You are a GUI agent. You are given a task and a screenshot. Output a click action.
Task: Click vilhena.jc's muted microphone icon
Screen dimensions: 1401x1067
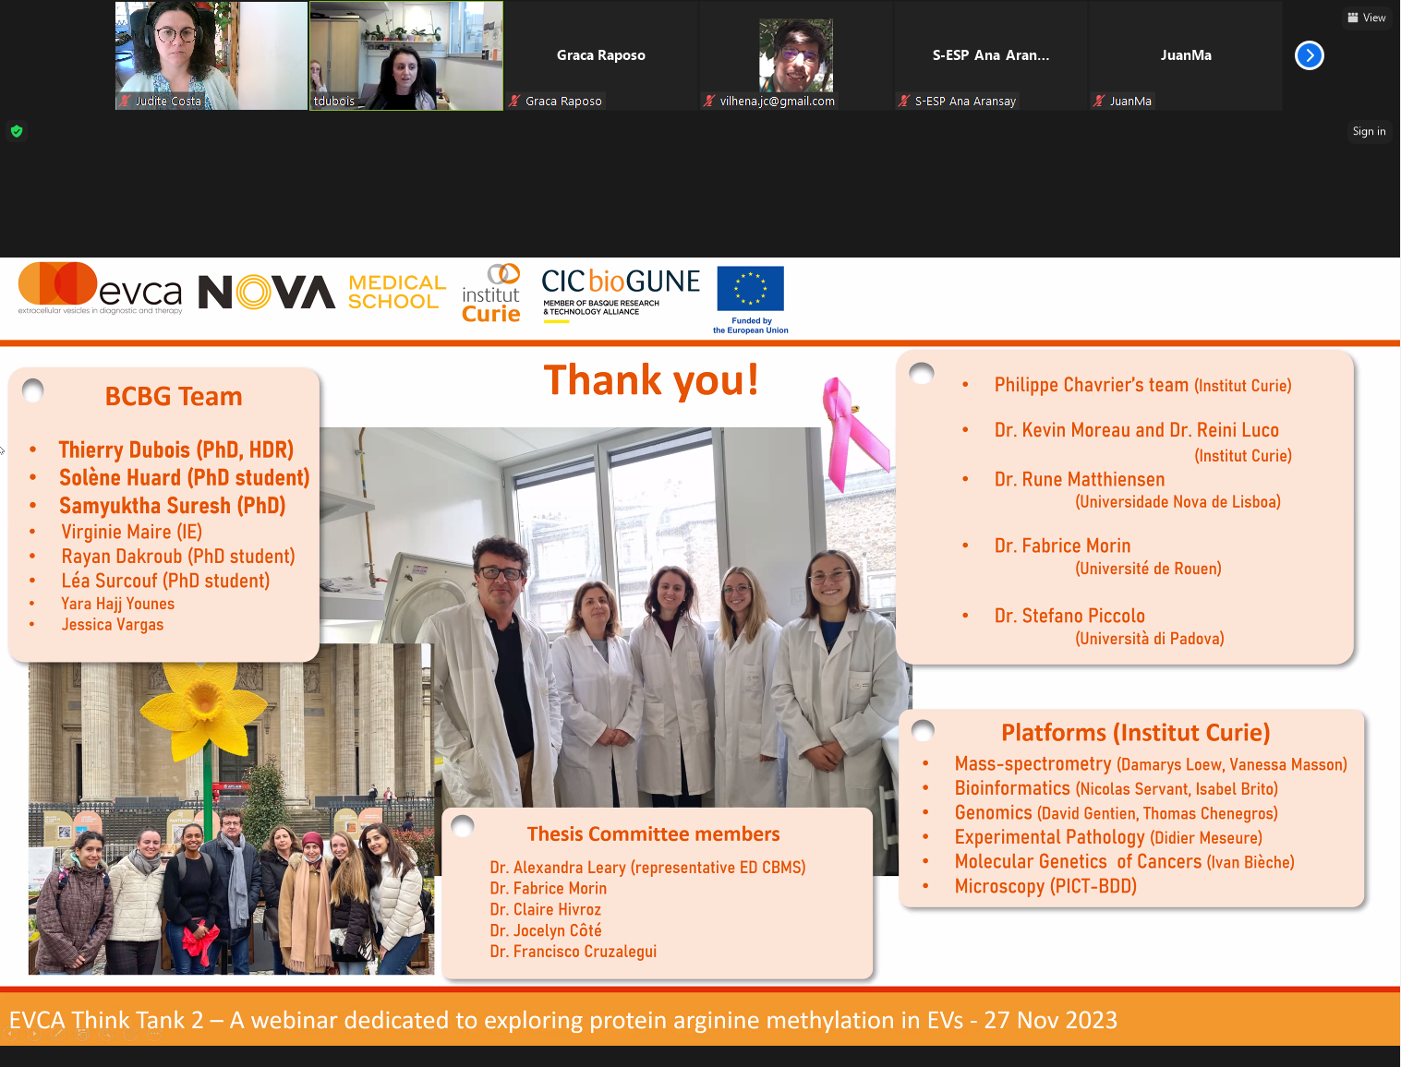(708, 102)
